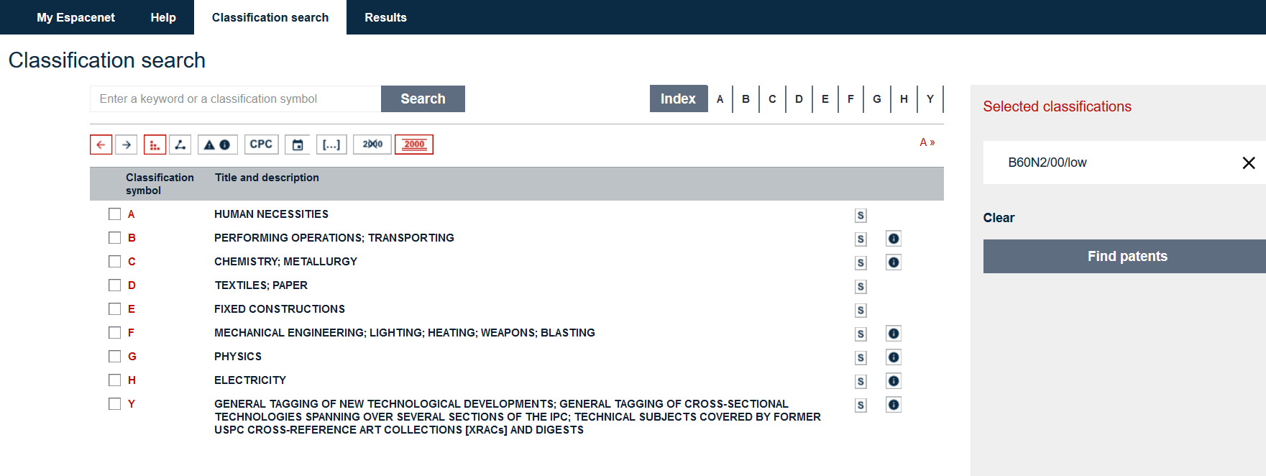Click the S icon for Electricity

point(861,382)
